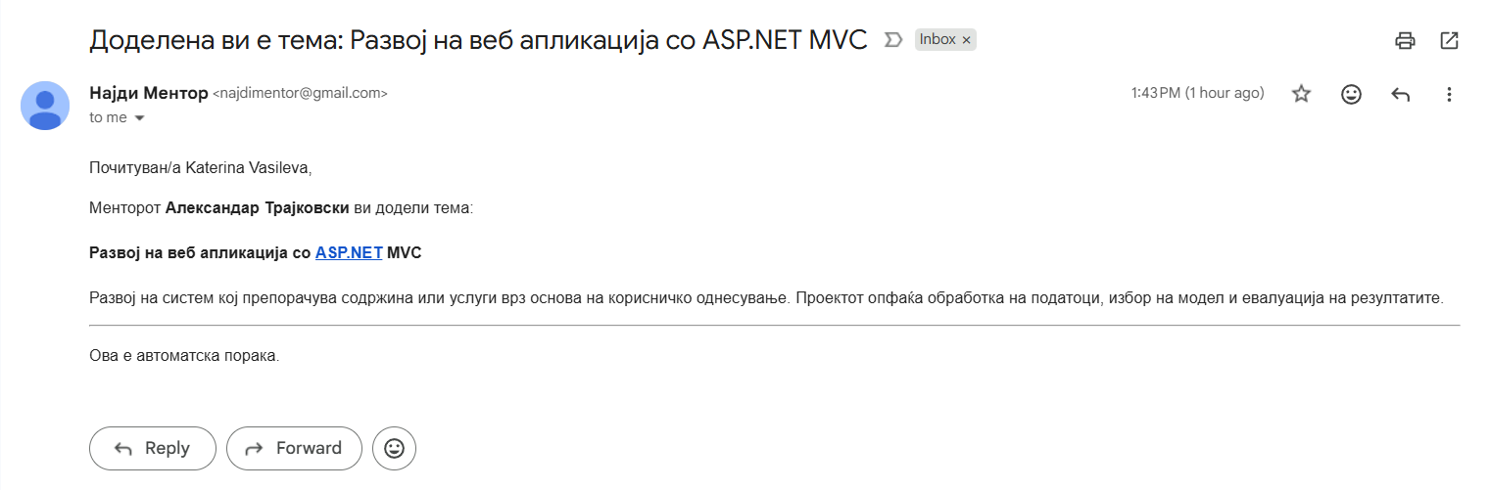
Task: Expand the "to me" recipient details arrow
Action: pos(139,118)
